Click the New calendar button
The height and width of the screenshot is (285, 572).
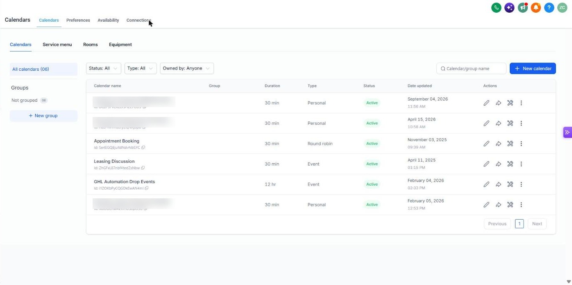coord(533,68)
